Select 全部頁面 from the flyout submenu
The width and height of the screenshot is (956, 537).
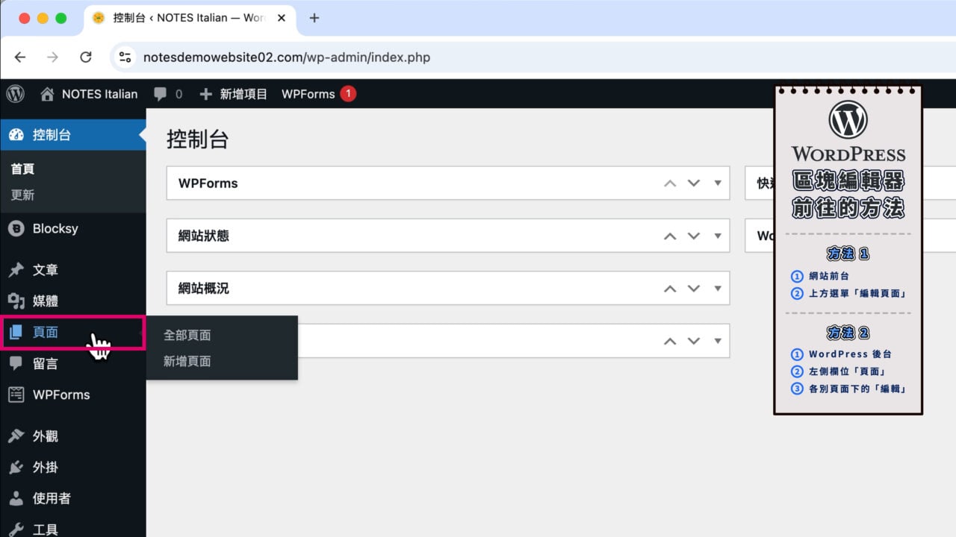coord(187,336)
